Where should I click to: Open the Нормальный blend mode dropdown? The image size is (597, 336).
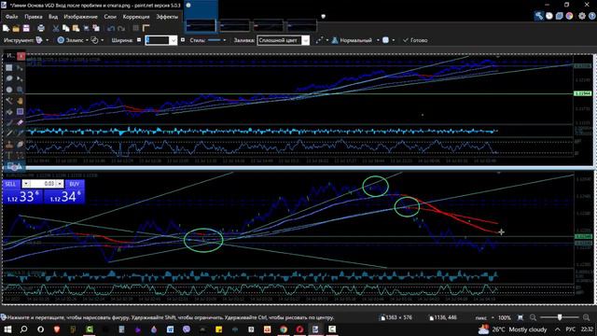[355, 40]
